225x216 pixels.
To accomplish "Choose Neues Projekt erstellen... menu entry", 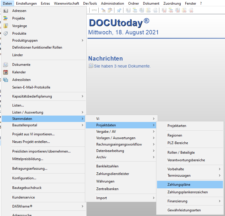I will [x=44, y=142].
